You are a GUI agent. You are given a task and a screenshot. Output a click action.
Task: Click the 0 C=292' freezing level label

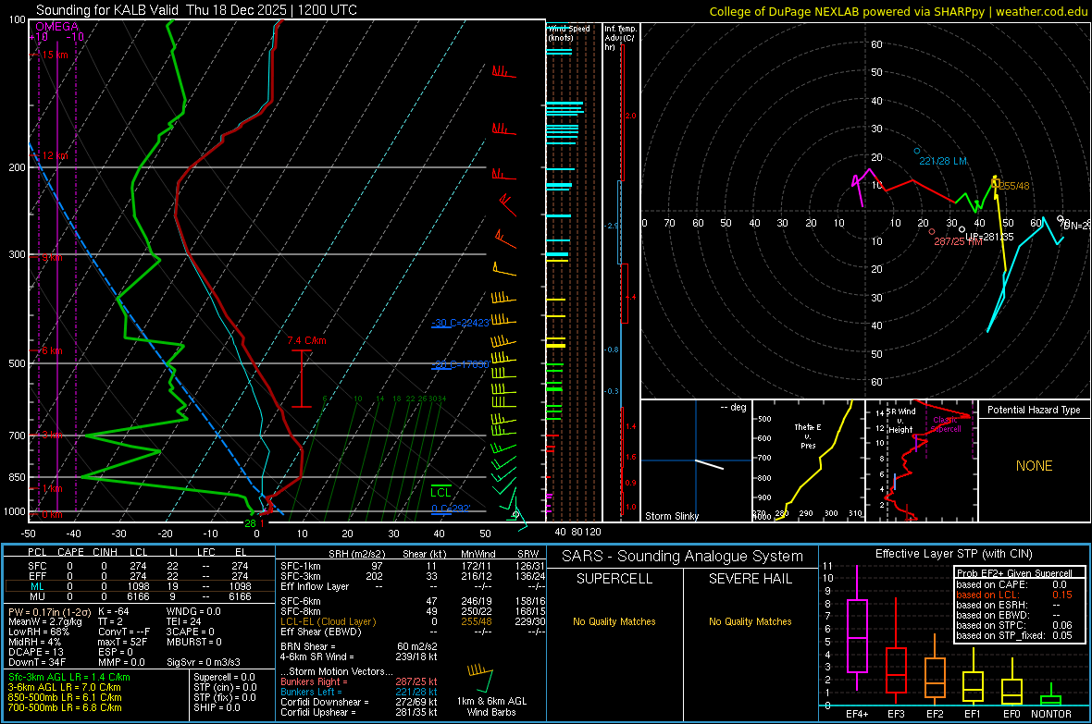coord(451,509)
